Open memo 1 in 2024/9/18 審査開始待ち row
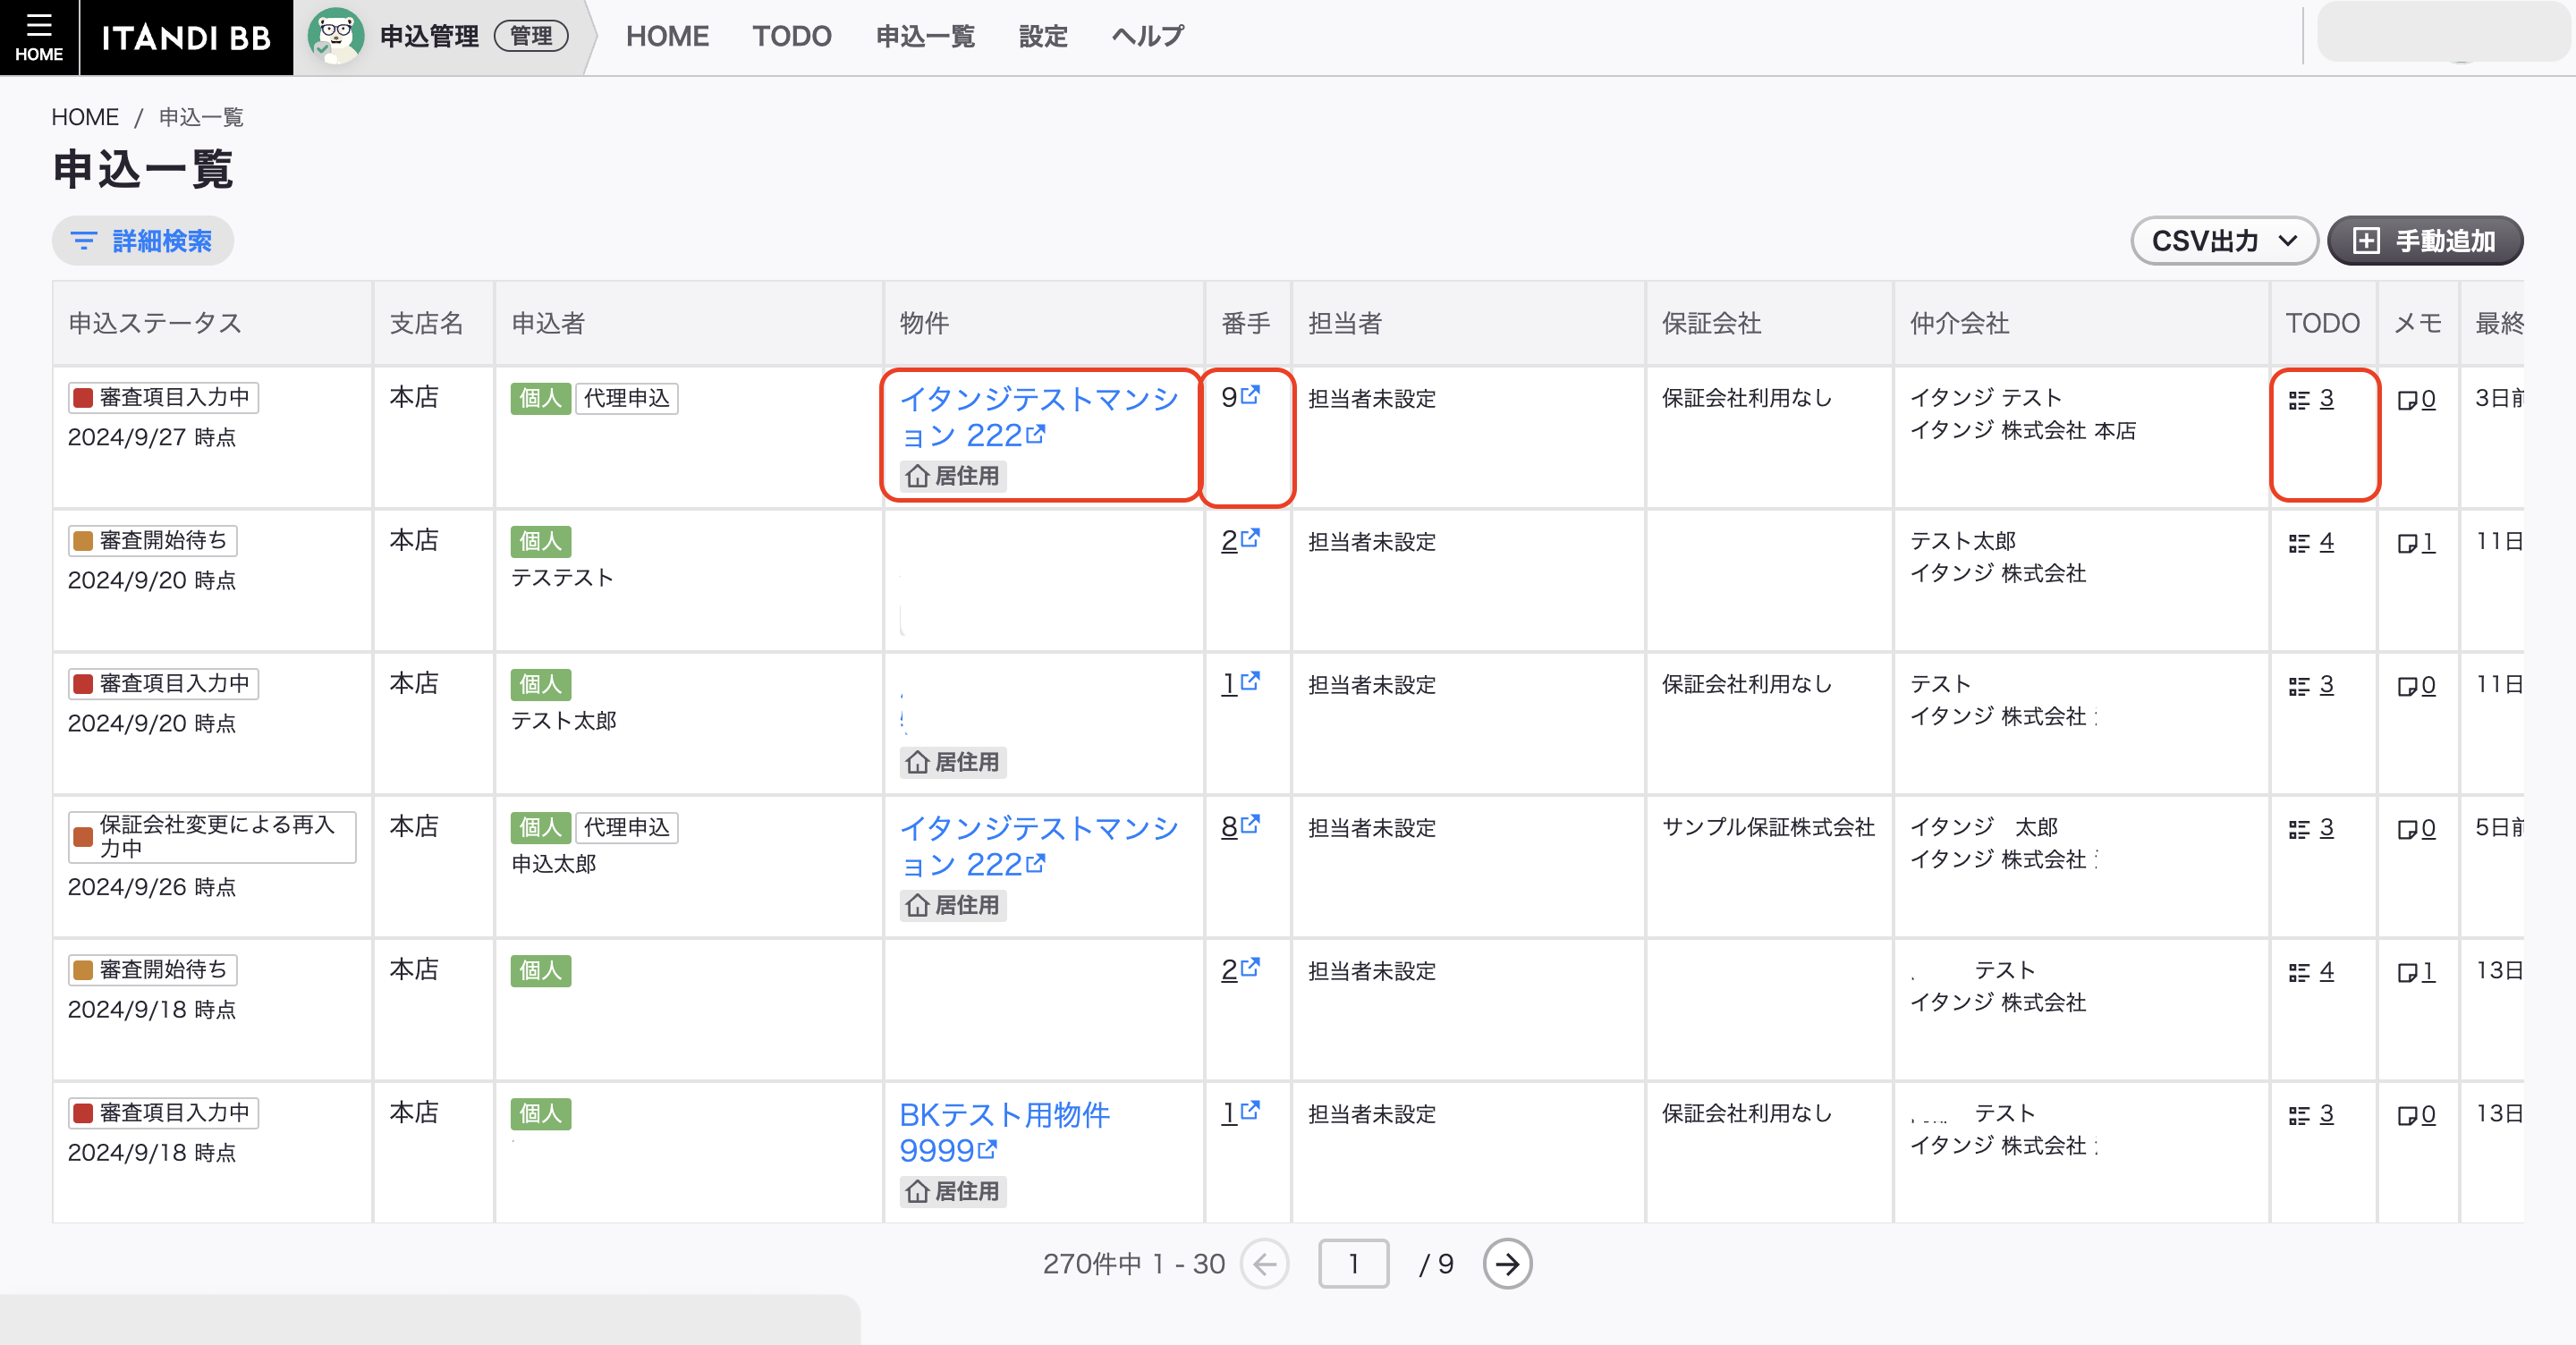This screenshot has height=1345, width=2576. click(x=2416, y=971)
